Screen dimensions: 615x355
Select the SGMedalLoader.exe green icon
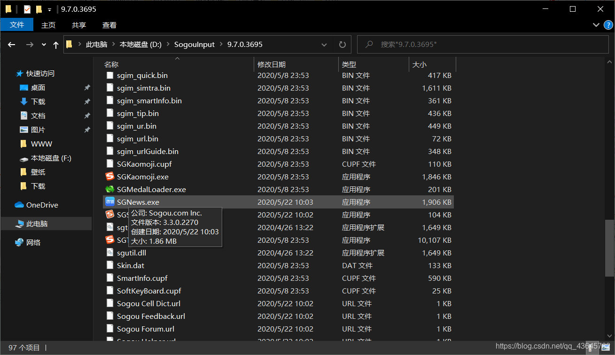[x=110, y=189]
